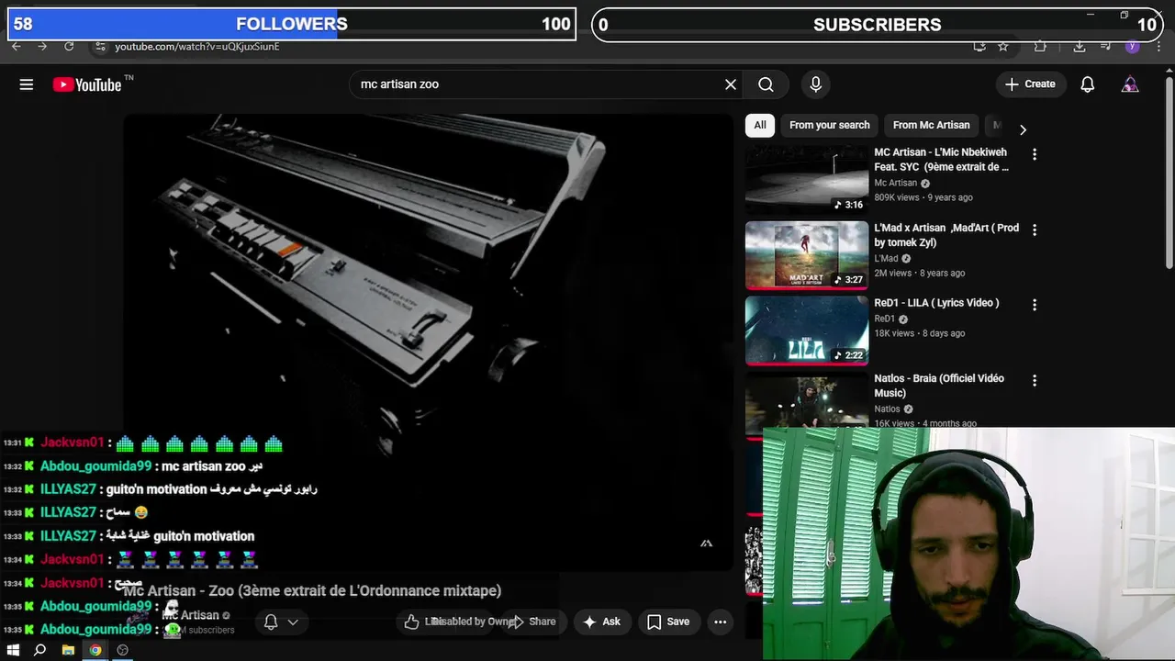This screenshot has width=1175, height=661.
Task: Run the search with the magnifier button
Action: coord(766,84)
